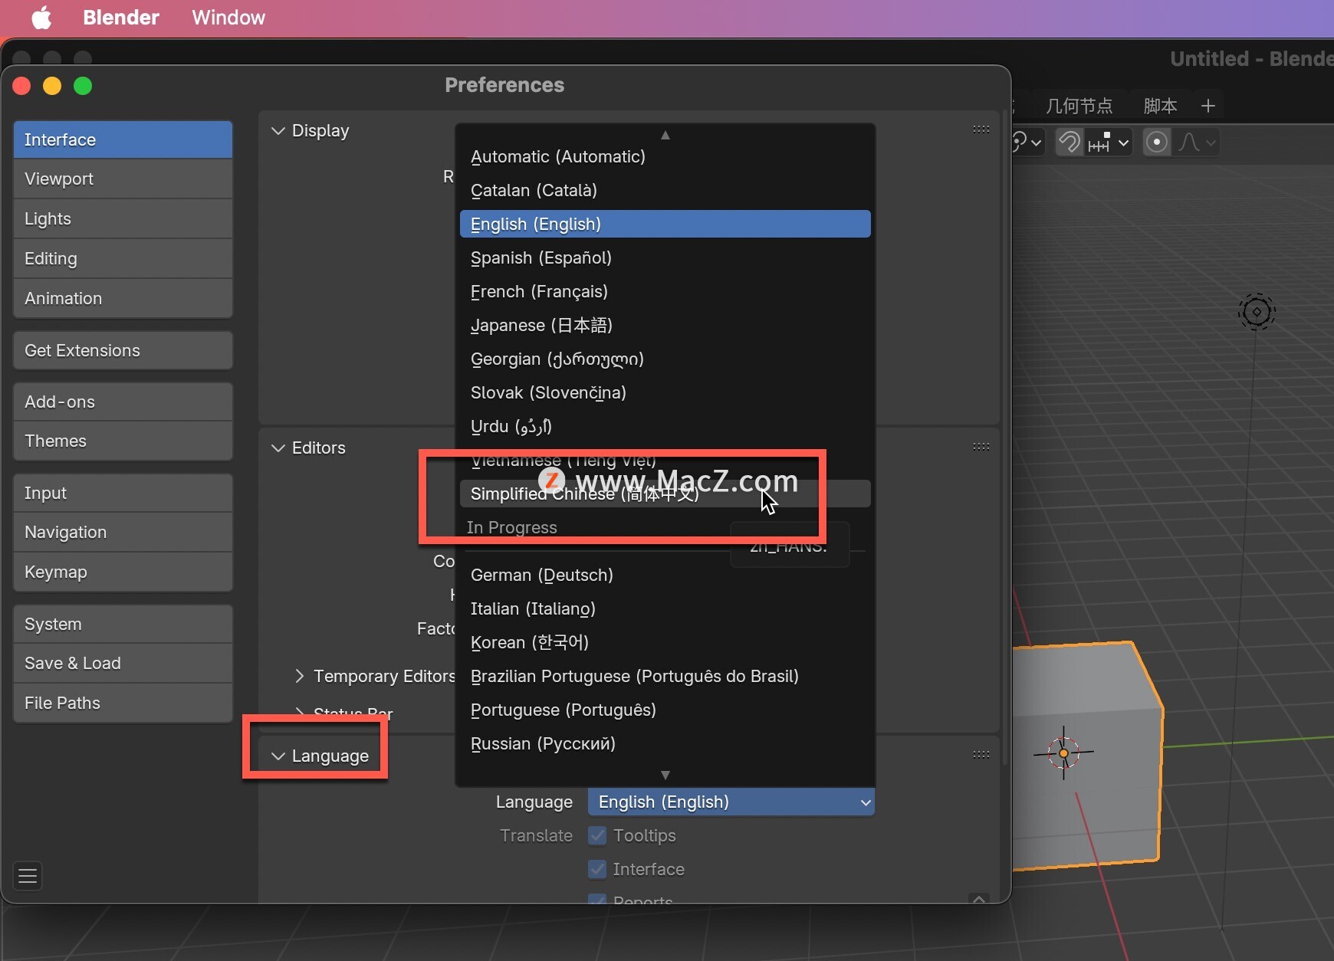This screenshot has height=961, width=1334.
Task: Open Input preferences section
Action: click(x=123, y=493)
